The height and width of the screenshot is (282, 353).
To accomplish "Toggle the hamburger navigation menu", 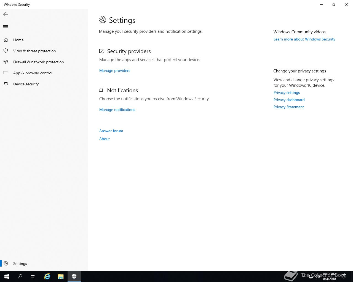I will click(x=6, y=27).
